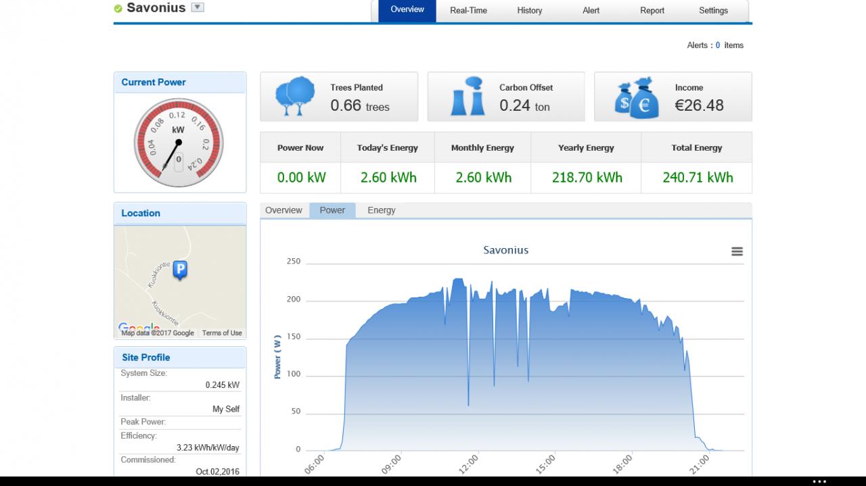Open the Settings tab
The width and height of the screenshot is (866, 486).
(713, 11)
